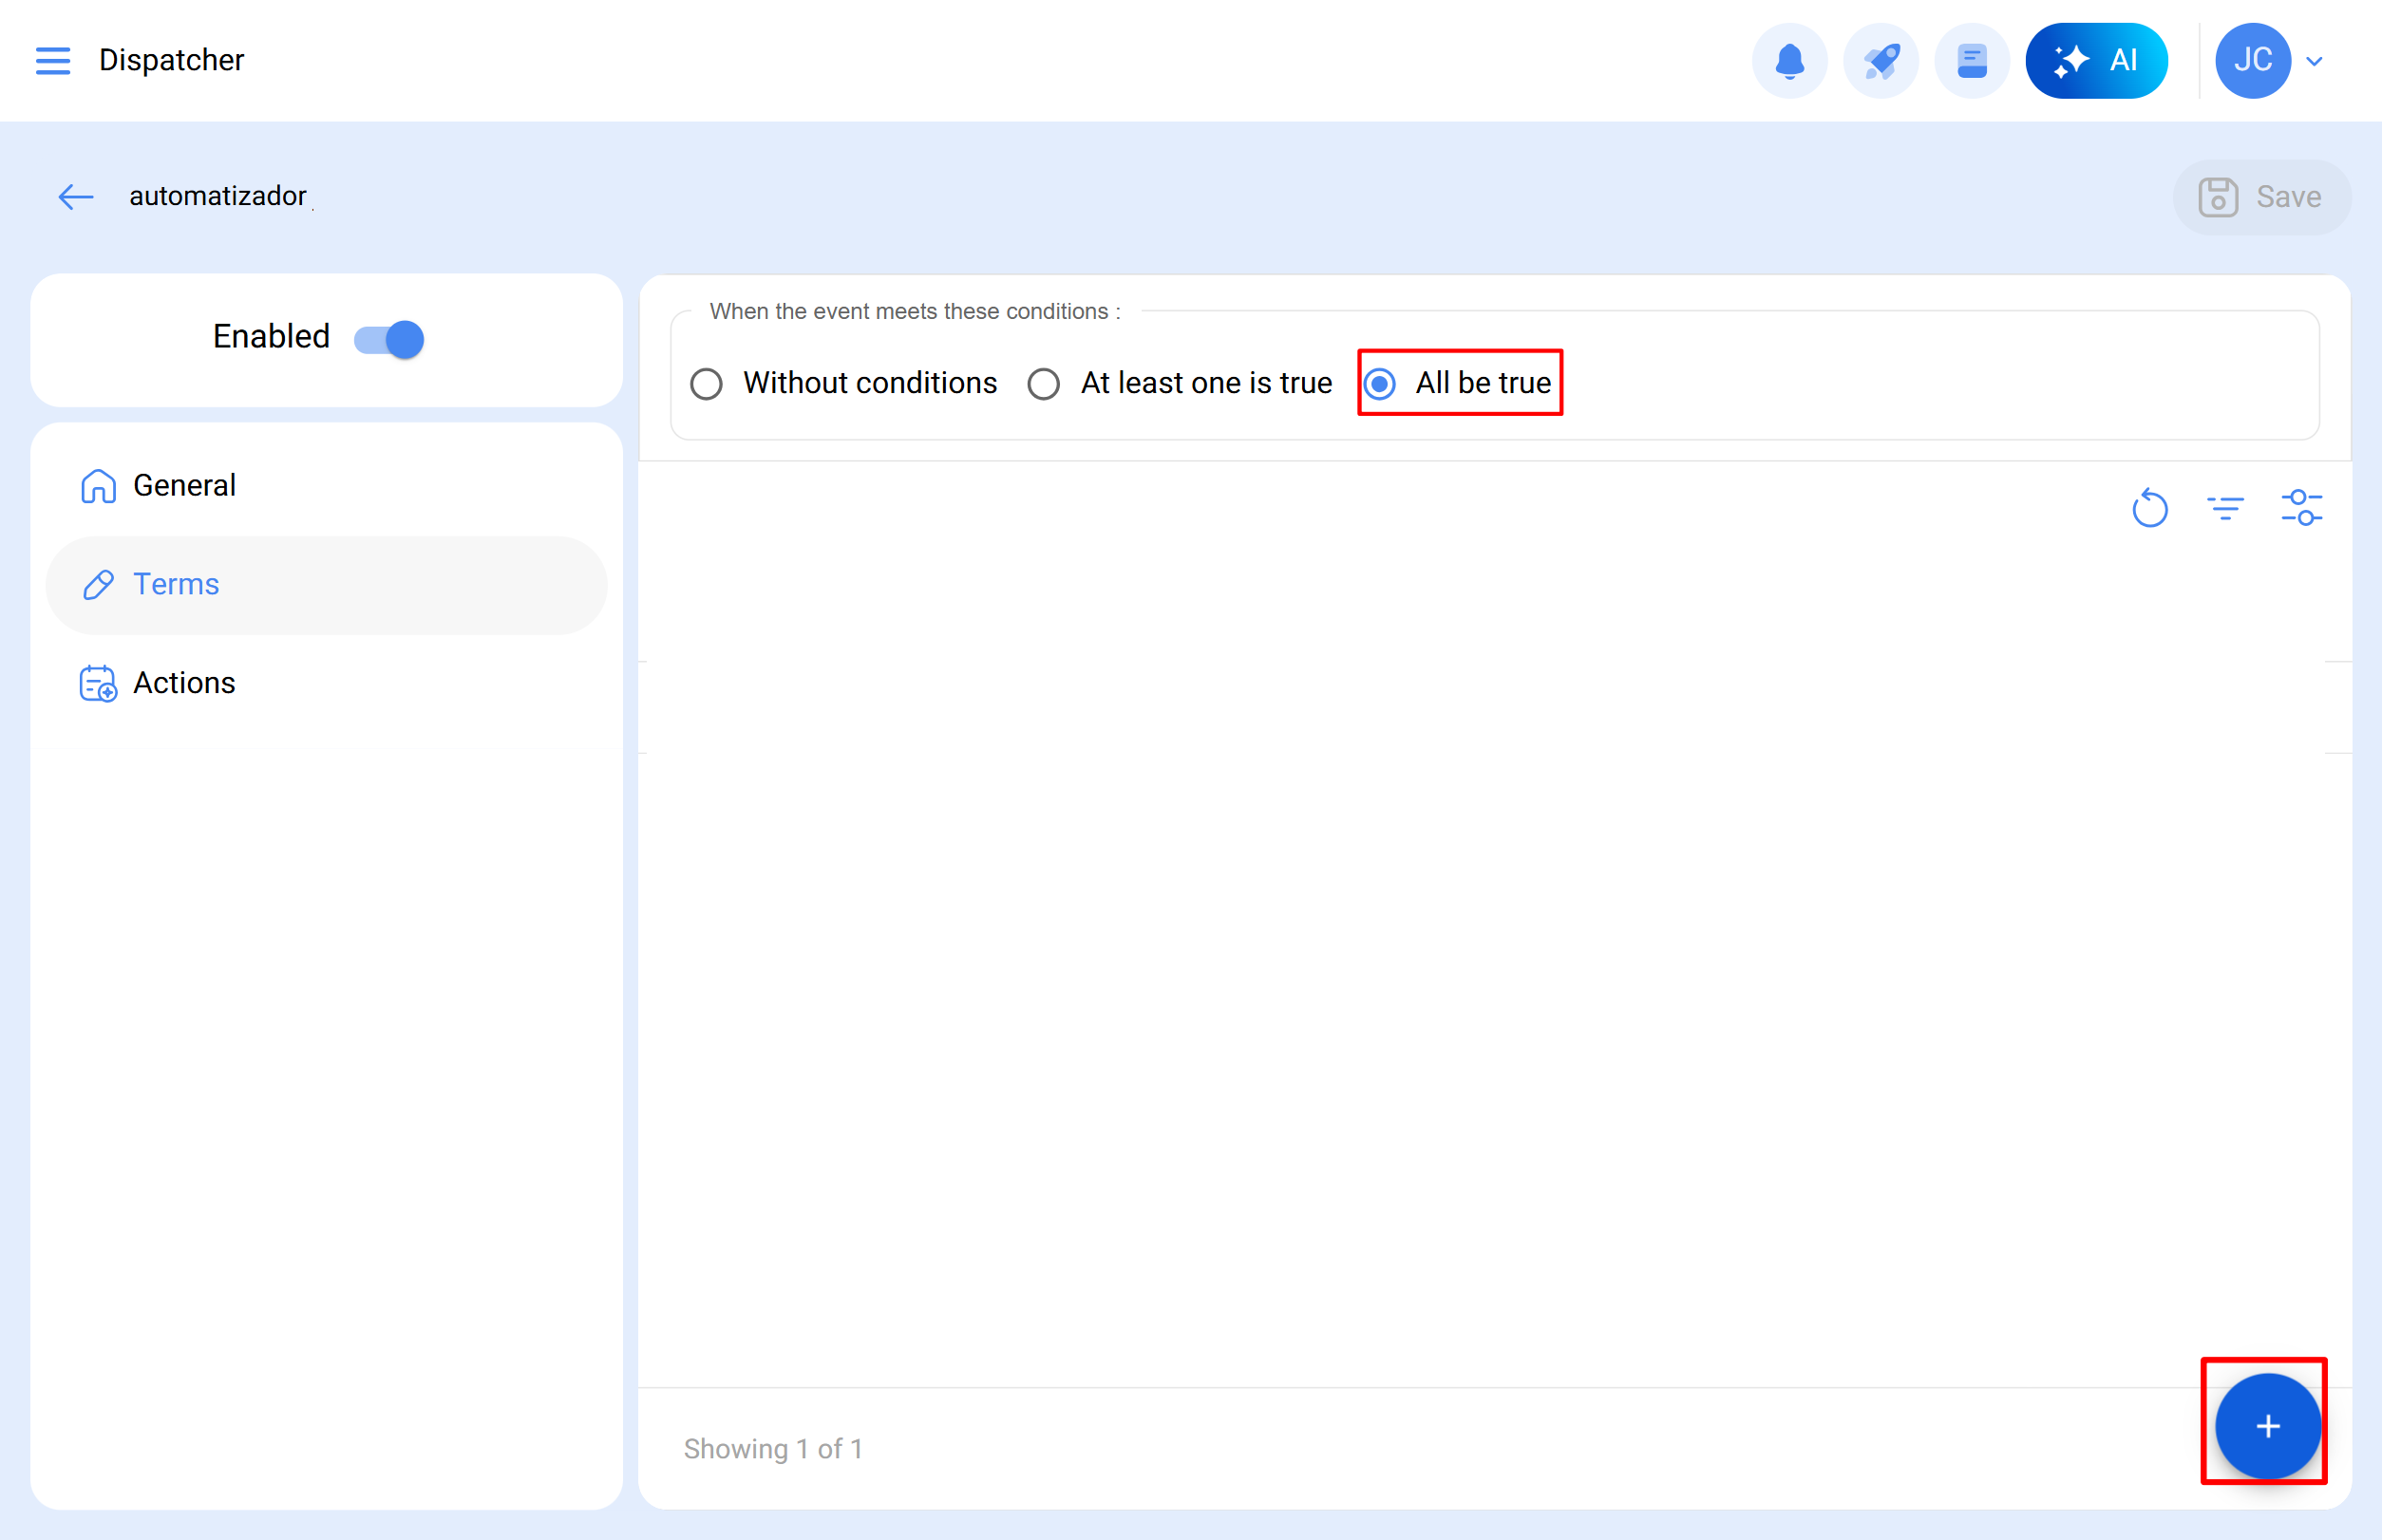This screenshot has height=1540, width=2382.
Task: Open the hamburger navigation menu
Action: coord(53,61)
